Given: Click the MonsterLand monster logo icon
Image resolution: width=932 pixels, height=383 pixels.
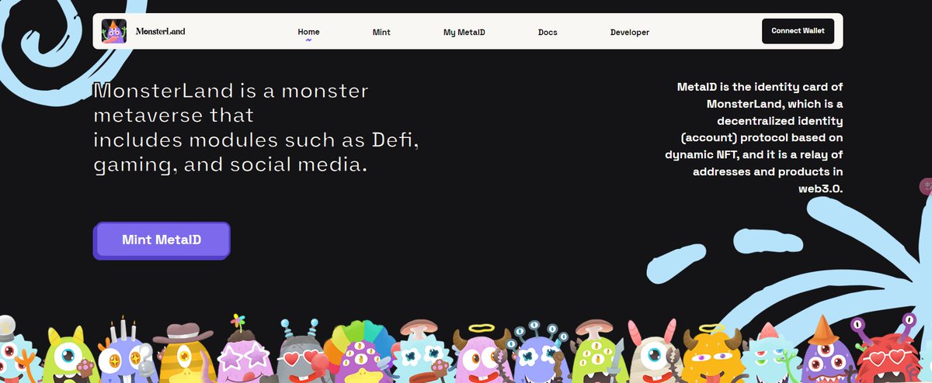Looking at the screenshot, I should (114, 32).
